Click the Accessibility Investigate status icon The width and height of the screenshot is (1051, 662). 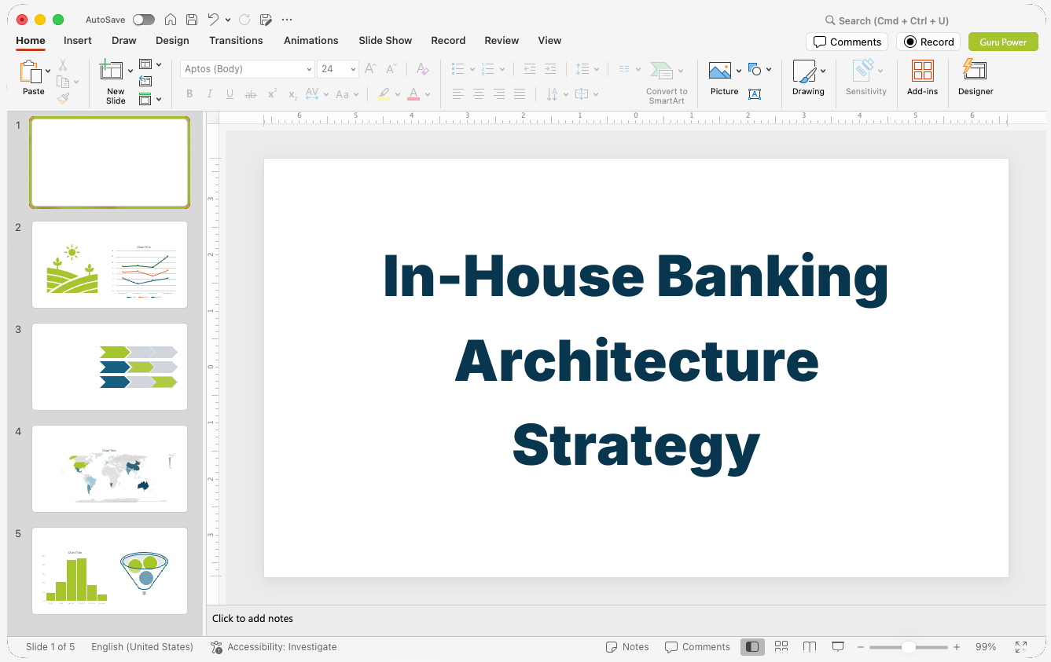pos(216,647)
